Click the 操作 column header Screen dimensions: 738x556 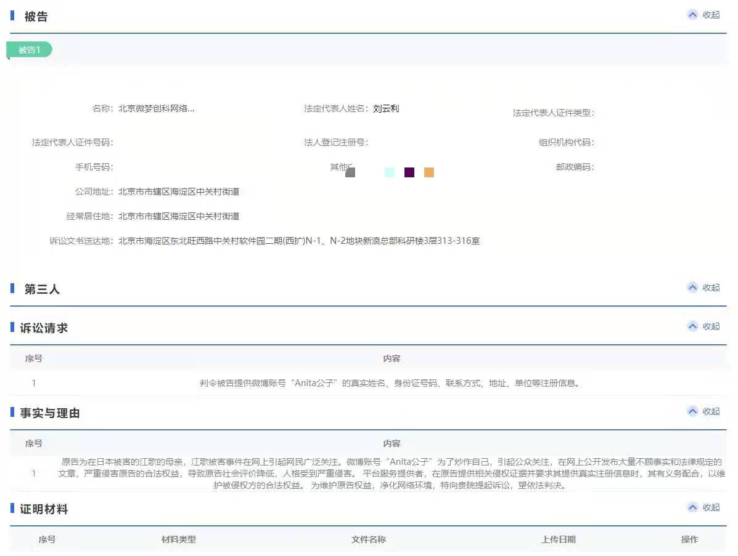click(x=689, y=539)
